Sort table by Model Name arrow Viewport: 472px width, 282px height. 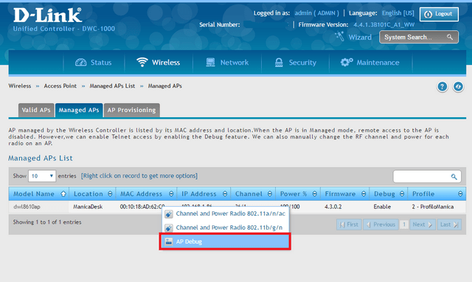pyautogui.click(x=63, y=194)
